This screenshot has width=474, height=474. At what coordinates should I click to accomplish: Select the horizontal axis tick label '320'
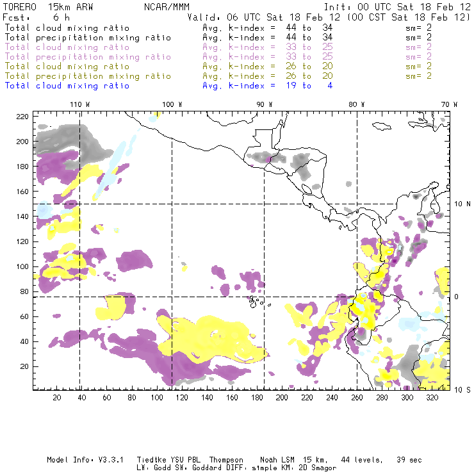432,398
